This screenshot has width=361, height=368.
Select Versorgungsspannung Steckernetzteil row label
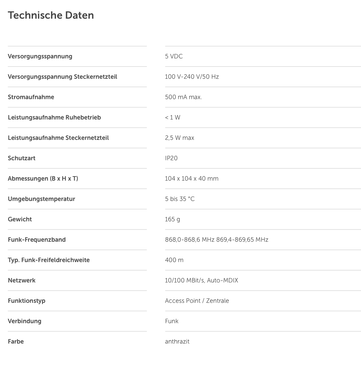(x=63, y=77)
